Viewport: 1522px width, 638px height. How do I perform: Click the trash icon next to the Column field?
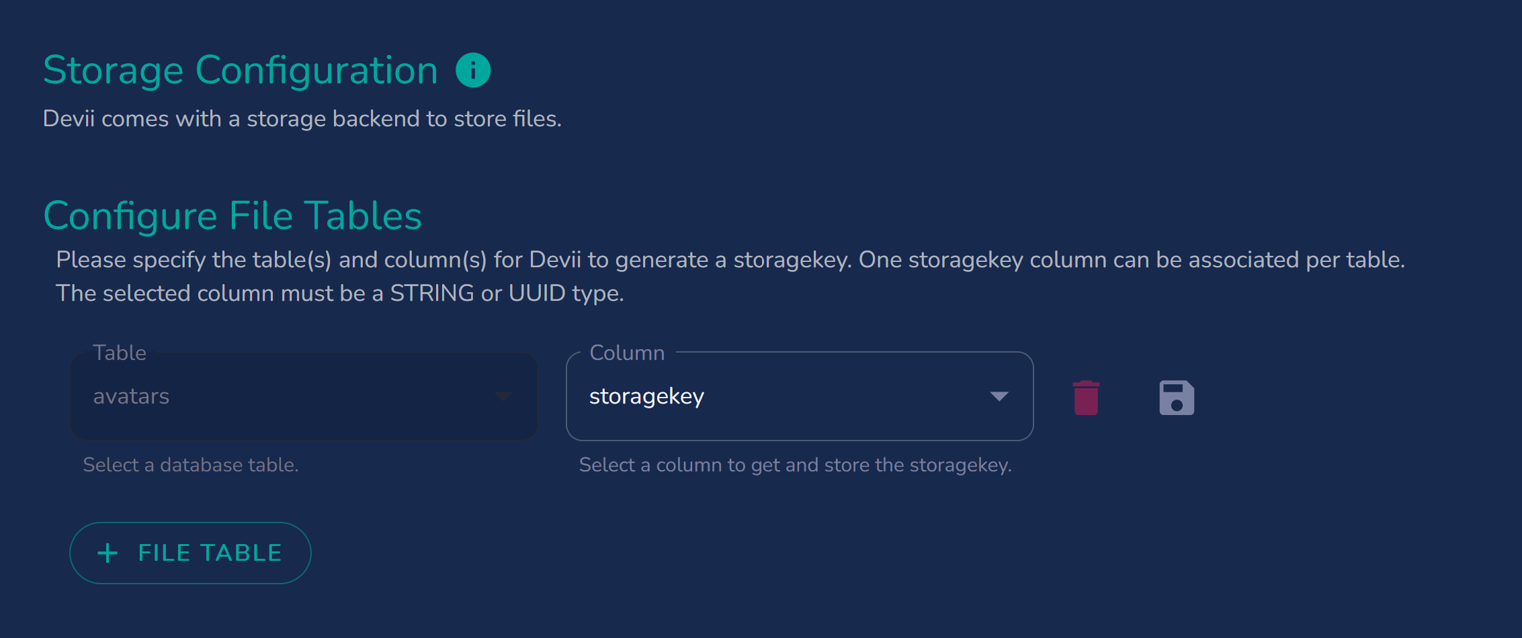[1085, 396]
